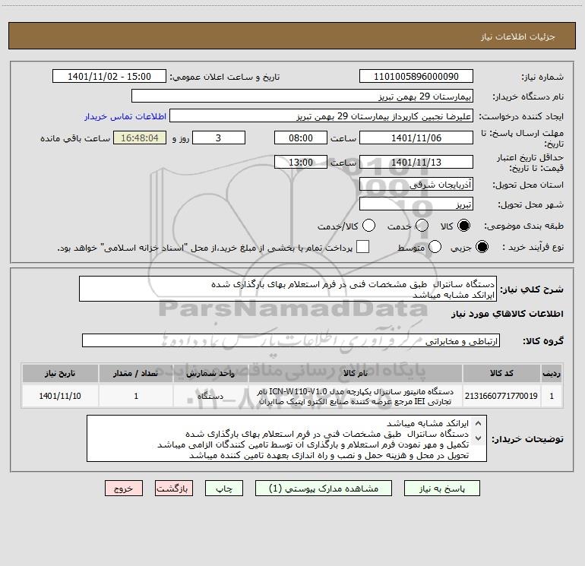Click the product name cell ICN-W110-V1.0
Screen dimensions: 585x566
pyautogui.click(x=356, y=397)
